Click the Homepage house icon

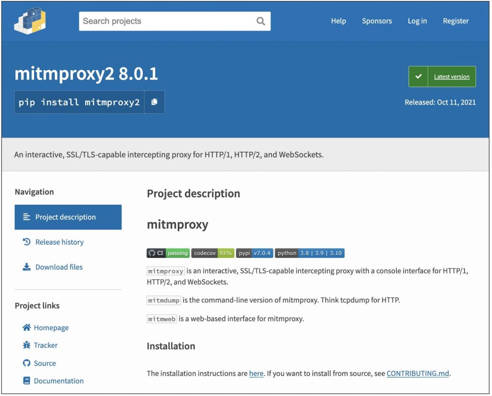27,328
